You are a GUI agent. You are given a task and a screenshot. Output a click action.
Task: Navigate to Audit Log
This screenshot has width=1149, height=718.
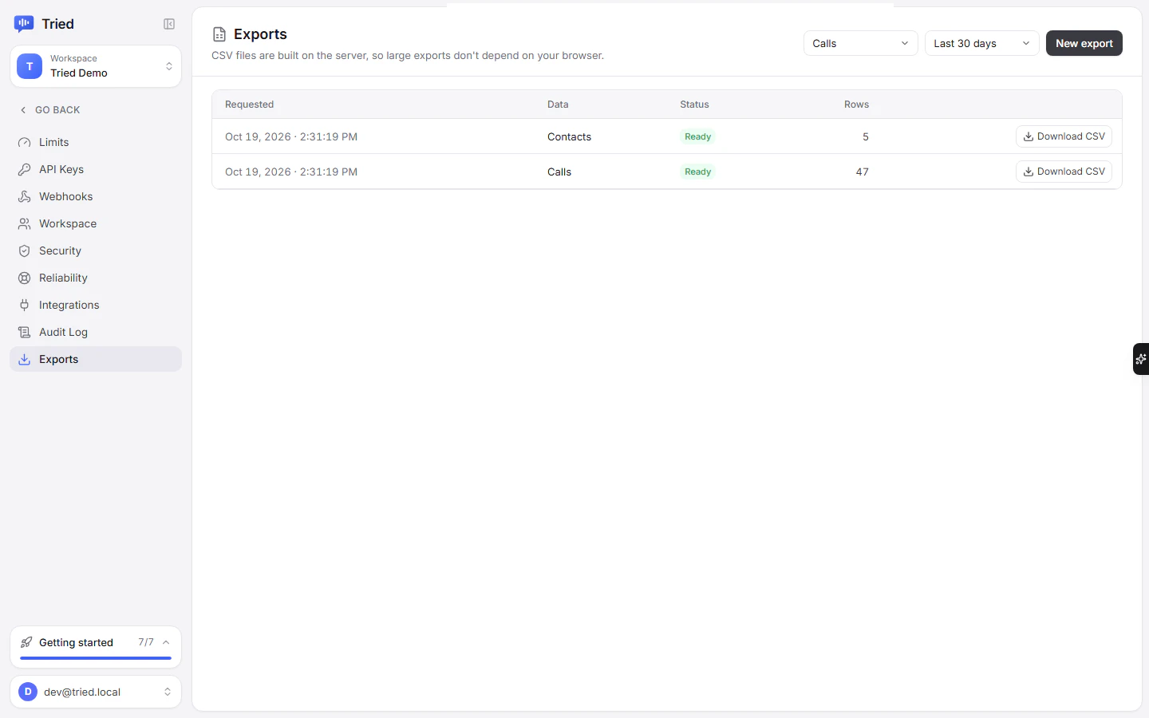pos(96,332)
